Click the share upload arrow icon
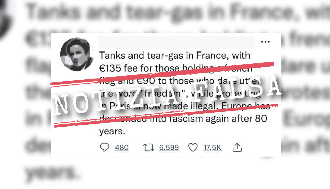This screenshot has width=330, height=189. (237, 147)
